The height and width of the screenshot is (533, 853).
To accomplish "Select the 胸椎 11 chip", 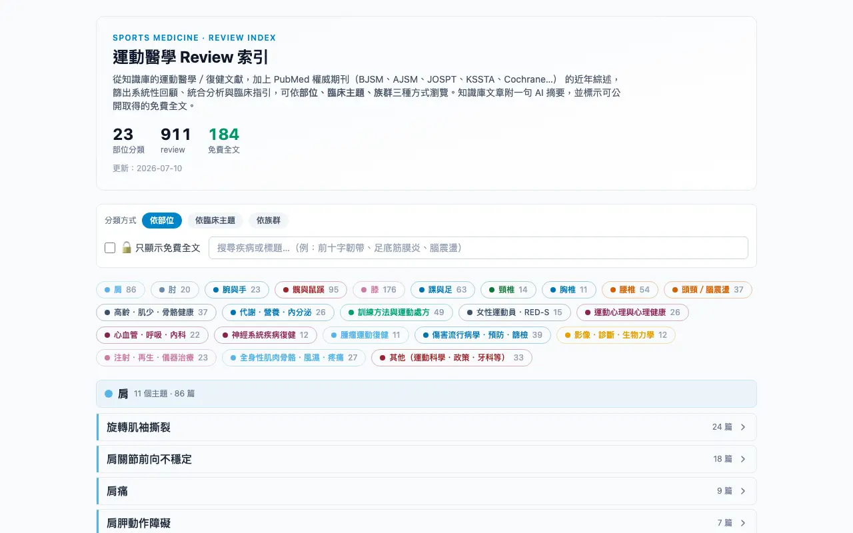I will pos(569,290).
